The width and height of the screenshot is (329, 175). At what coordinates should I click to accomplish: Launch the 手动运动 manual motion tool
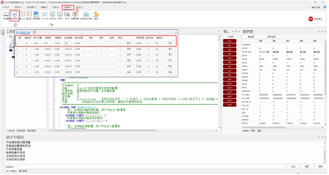coord(14,16)
